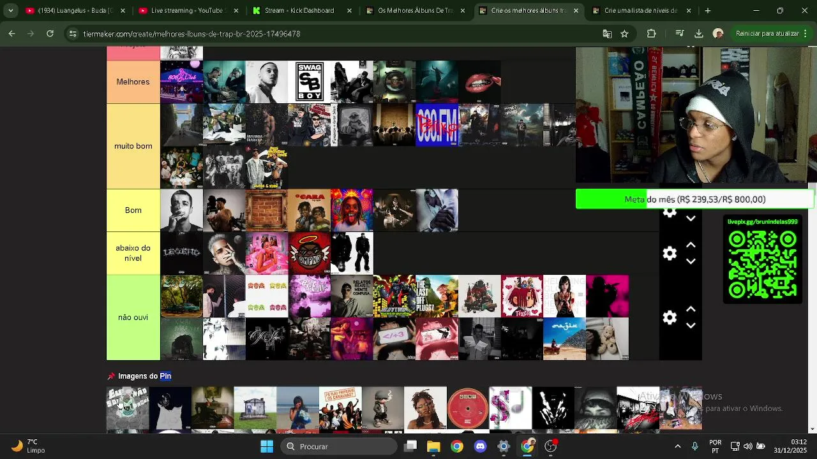
Task: Open the Chrome profile avatar
Action: pos(718,34)
